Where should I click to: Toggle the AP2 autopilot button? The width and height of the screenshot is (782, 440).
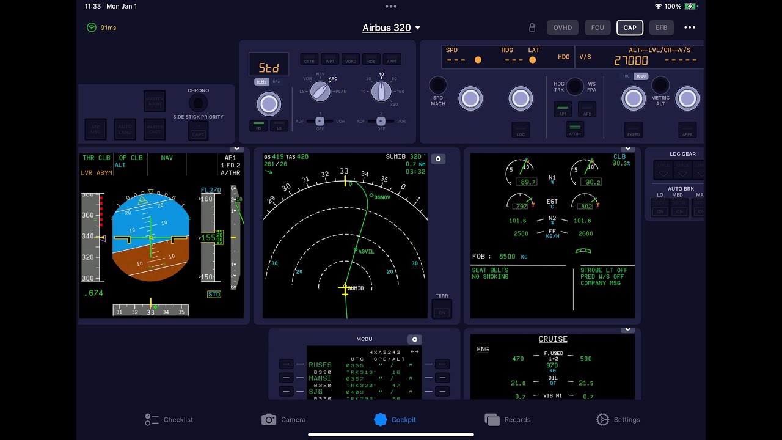click(x=587, y=109)
